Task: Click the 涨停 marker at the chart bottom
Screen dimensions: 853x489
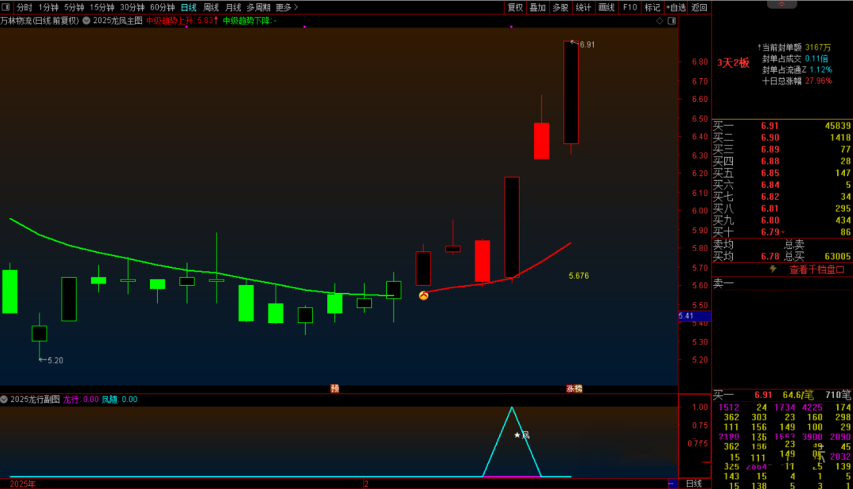Action: coord(573,388)
